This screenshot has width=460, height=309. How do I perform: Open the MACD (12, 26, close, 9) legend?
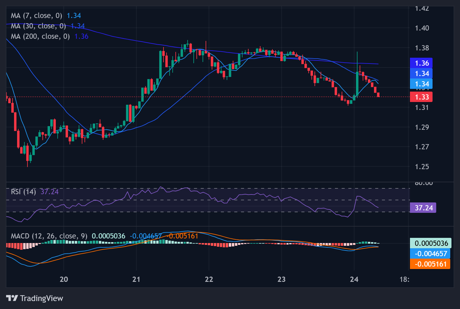click(49, 236)
